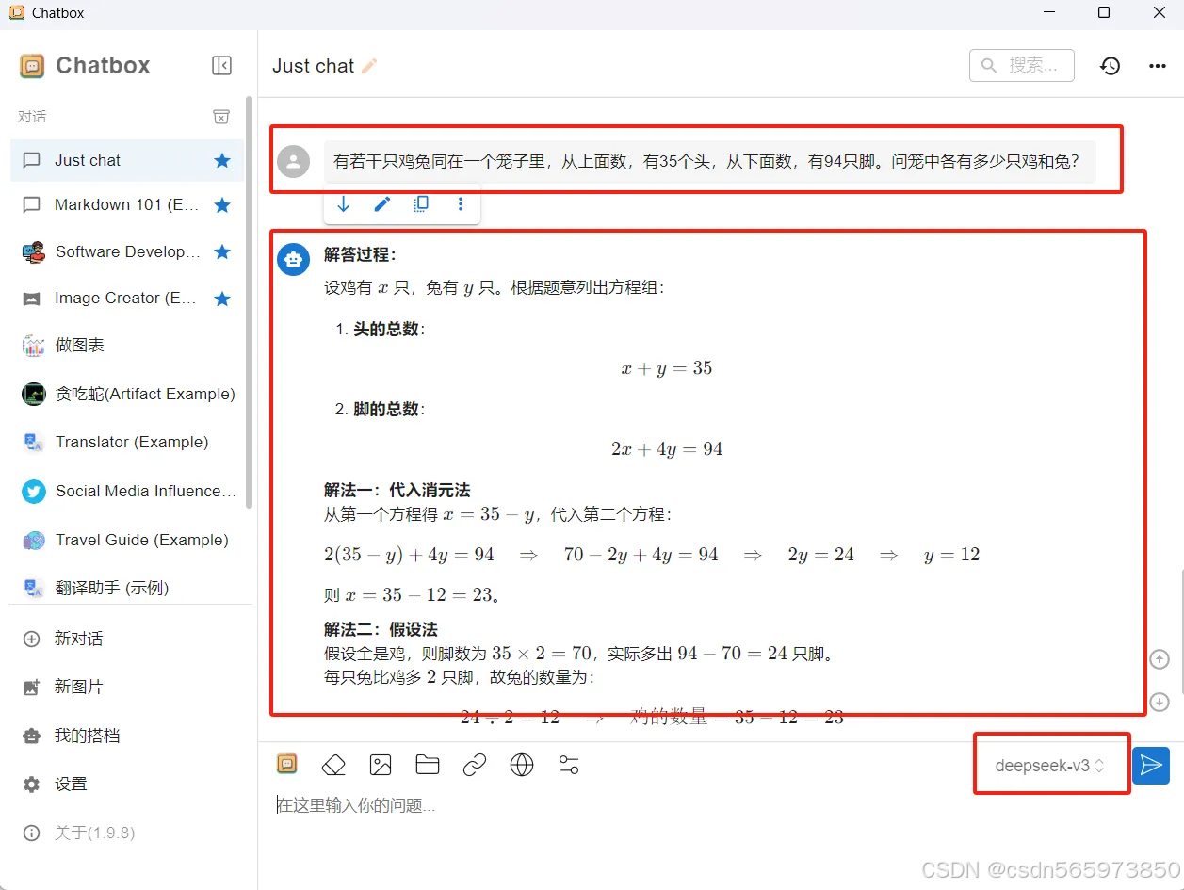The height and width of the screenshot is (890, 1184).
Task: Insert a link using the link icon
Action: click(x=475, y=765)
